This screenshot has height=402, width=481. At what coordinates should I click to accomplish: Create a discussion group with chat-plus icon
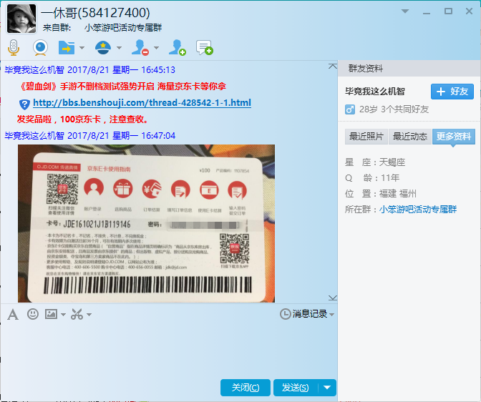204,47
